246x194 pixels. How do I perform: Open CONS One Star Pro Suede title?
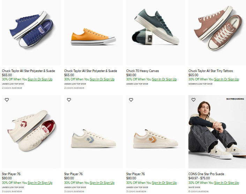coord(206,174)
